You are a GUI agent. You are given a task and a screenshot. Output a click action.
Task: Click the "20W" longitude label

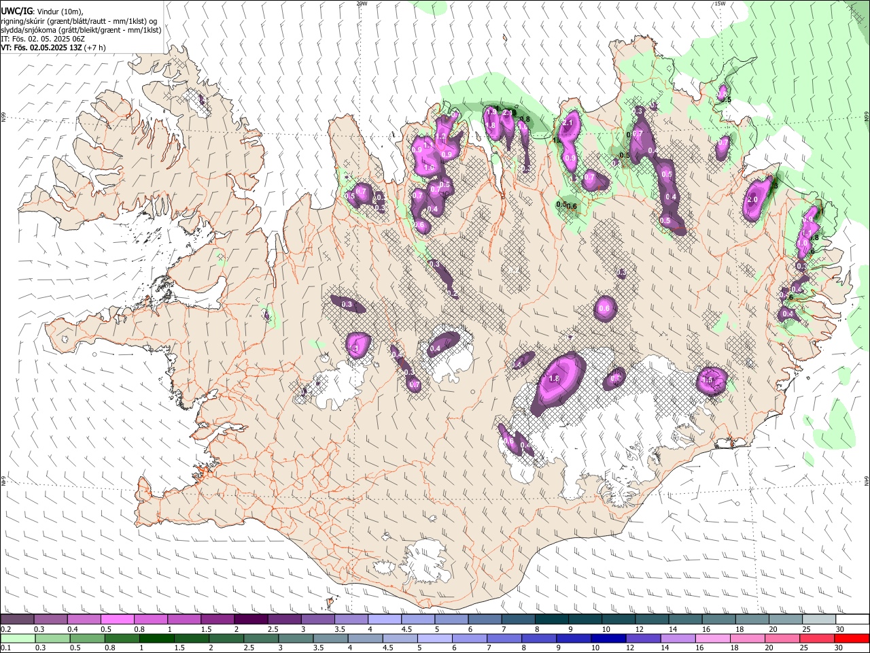[x=362, y=3]
